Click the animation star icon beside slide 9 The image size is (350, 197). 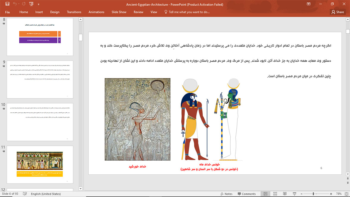click(4, 66)
